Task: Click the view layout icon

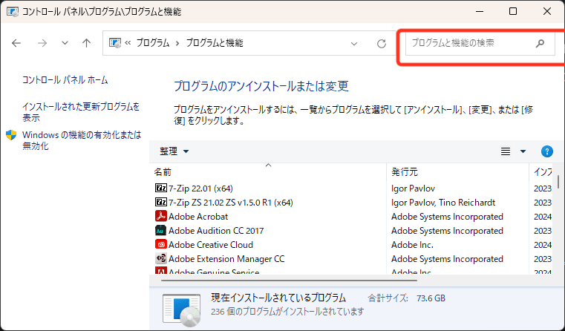Action: 506,151
